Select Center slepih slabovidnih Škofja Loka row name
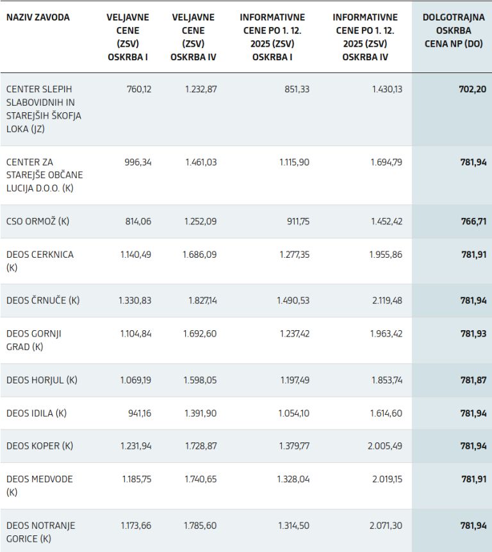 44,109
